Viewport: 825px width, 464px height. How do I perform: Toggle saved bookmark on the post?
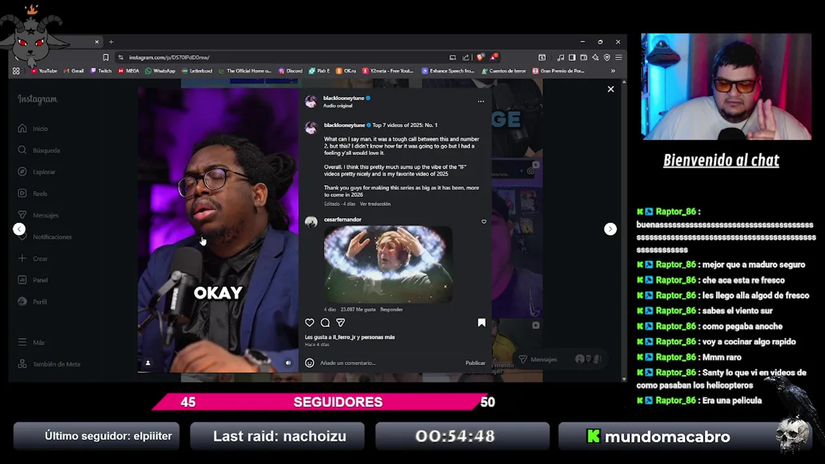[x=481, y=323]
